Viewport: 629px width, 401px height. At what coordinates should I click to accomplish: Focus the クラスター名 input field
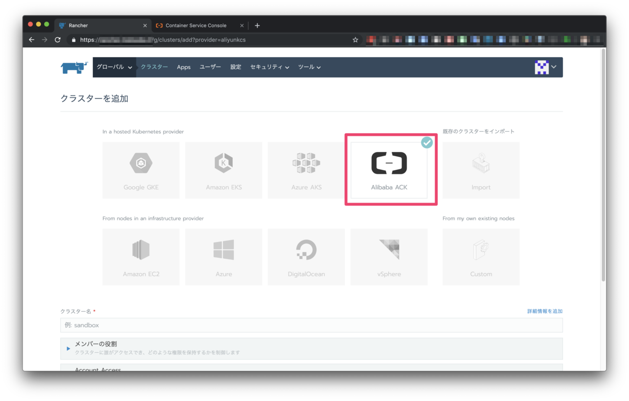pyautogui.click(x=311, y=325)
